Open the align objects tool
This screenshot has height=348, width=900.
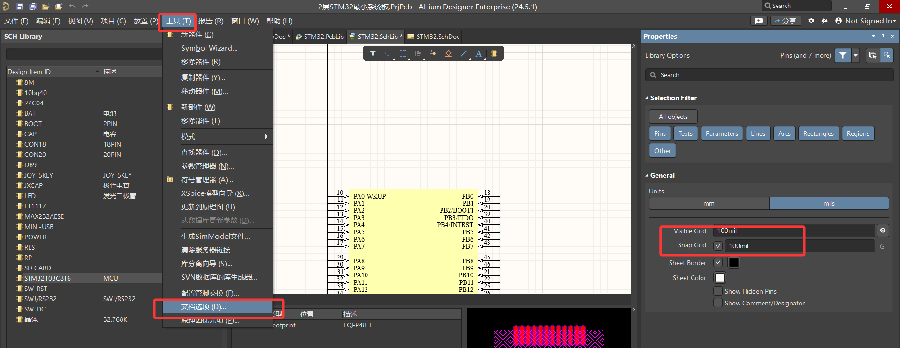418,53
